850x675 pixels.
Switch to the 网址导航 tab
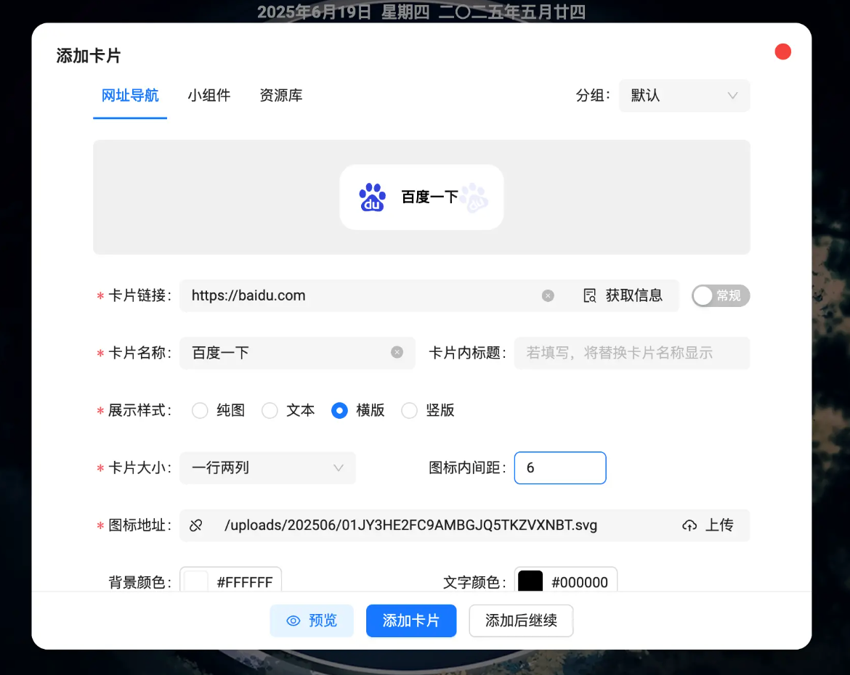(x=130, y=96)
